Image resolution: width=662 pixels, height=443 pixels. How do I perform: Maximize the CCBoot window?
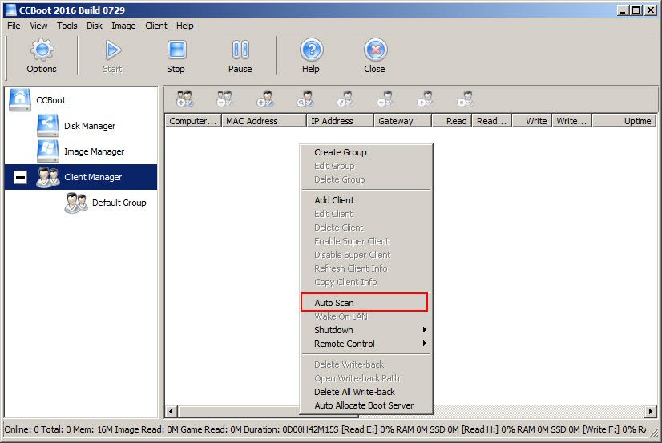(x=636, y=10)
